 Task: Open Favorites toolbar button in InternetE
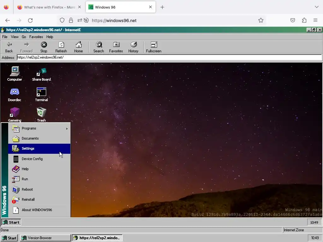coord(116,47)
